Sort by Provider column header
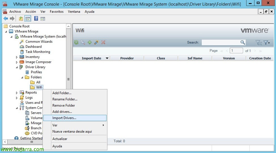 [127, 58]
